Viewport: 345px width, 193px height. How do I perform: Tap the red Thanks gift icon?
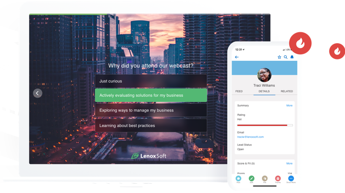(x=278, y=178)
